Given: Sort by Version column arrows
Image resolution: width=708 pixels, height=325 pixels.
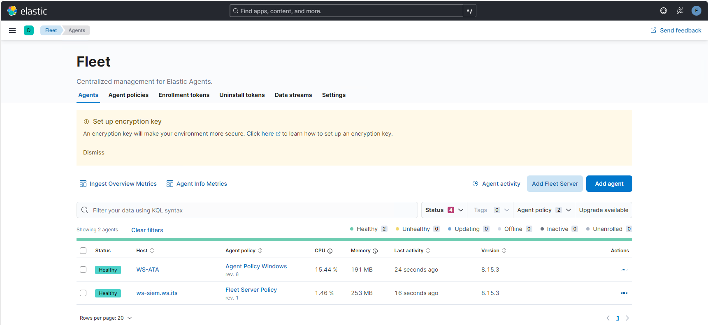Looking at the screenshot, I should (504, 251).
